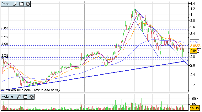The width and height of the screenshot is (202, 112).
Task: Click the 3.8 price axis label
Action: click(193, 21)
